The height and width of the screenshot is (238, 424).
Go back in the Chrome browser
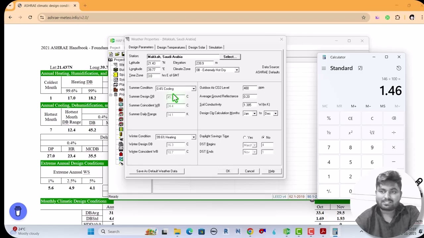pyautogui.click(x=10, y=18)
